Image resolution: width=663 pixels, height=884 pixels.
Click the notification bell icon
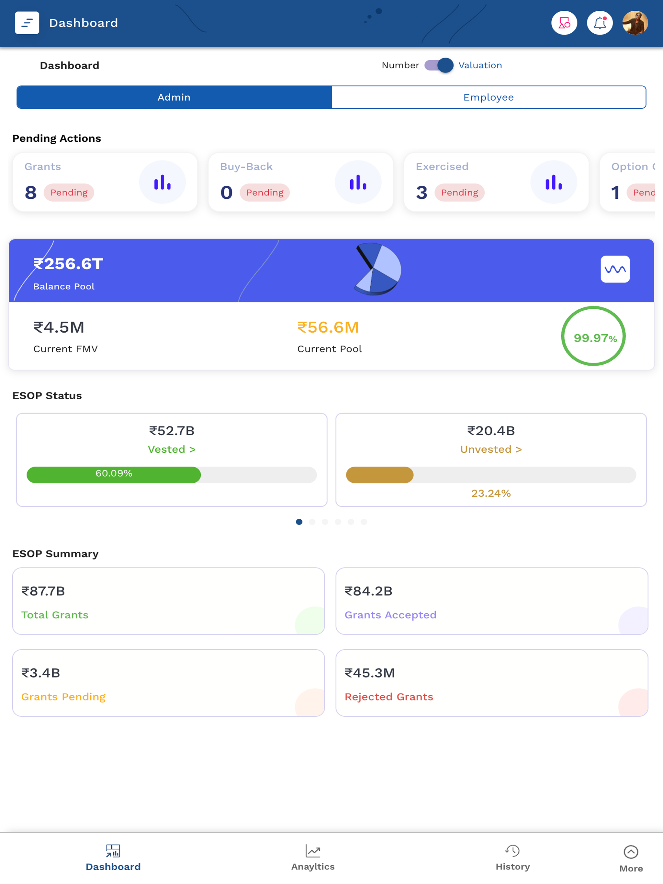(x=600, y=23)
